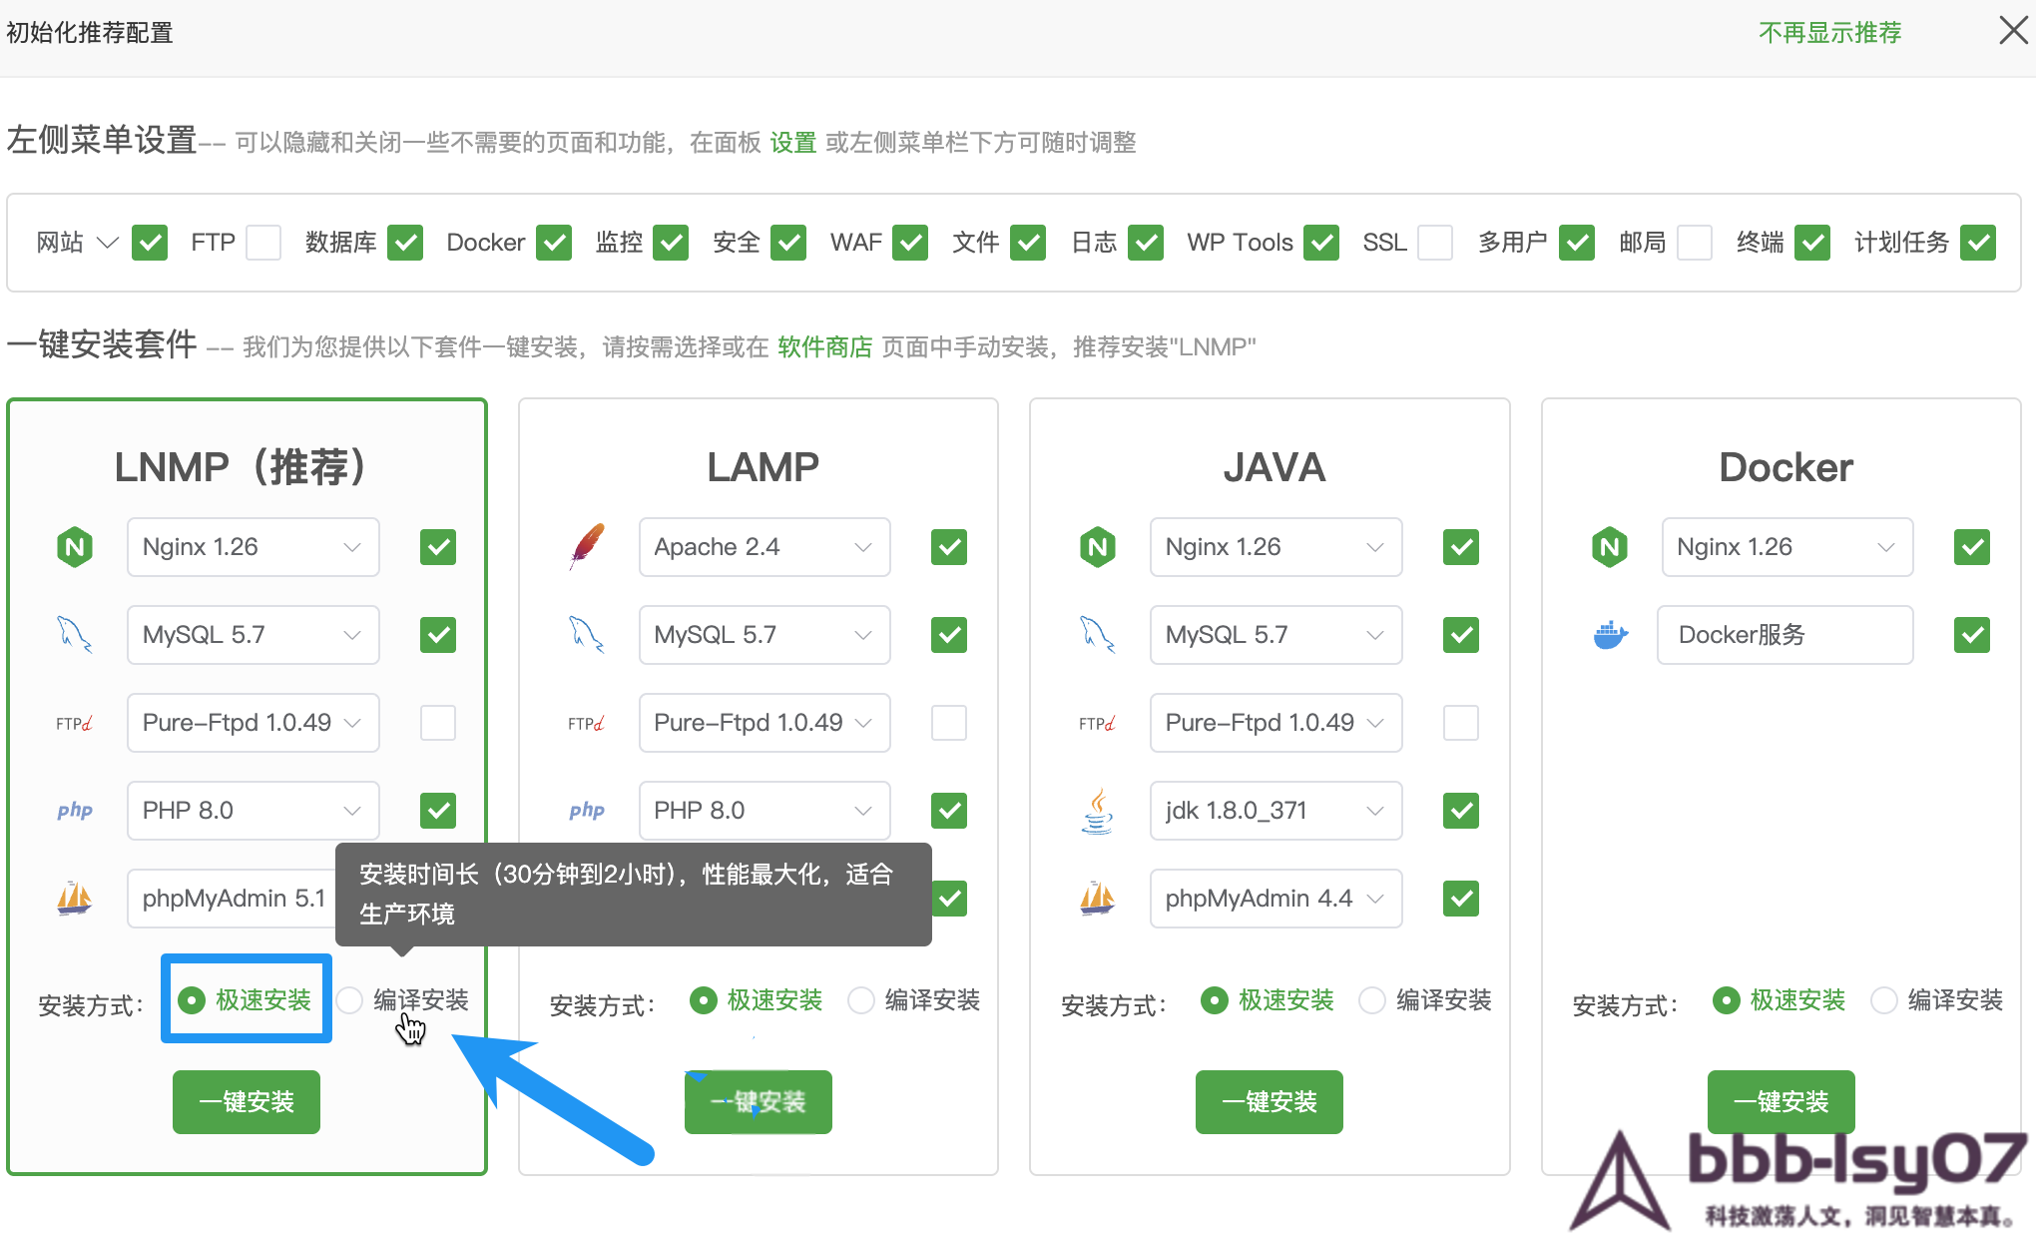Uncheck the WAF menu checkbox
Screen dimensions: 2036x1234
click(910, 243)
